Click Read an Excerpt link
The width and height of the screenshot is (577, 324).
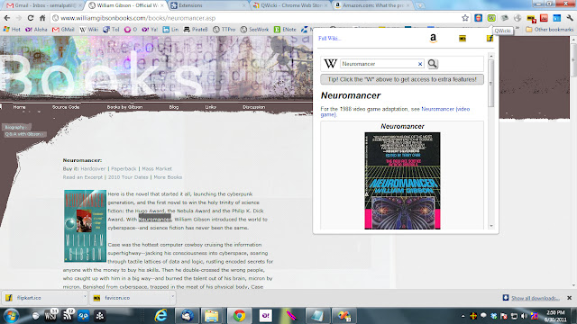(x=83, y=177)
